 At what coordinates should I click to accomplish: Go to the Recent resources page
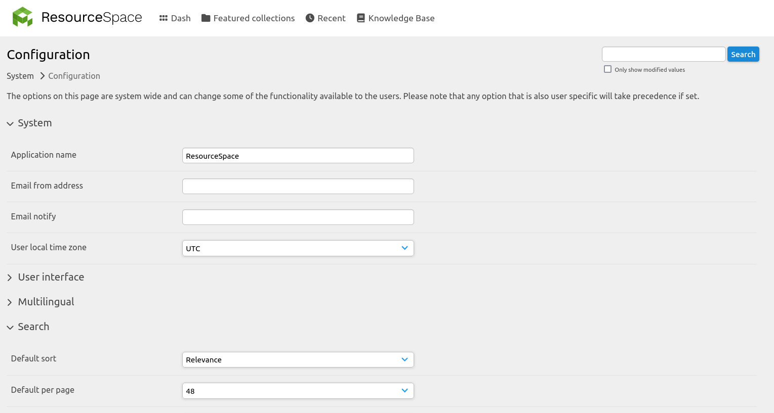pyautogui.click(x=325, y=18)
